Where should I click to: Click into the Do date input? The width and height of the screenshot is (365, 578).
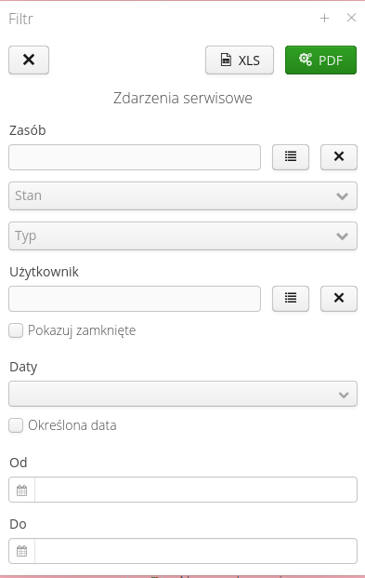click(196, 551)
